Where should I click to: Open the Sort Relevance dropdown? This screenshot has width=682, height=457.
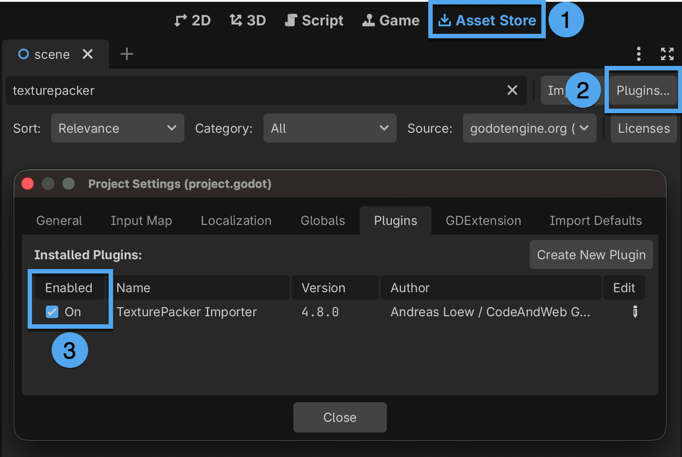pos(118,128)
